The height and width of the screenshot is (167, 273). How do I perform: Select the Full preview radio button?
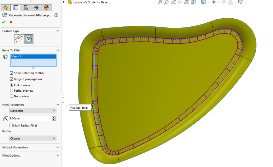11,85
